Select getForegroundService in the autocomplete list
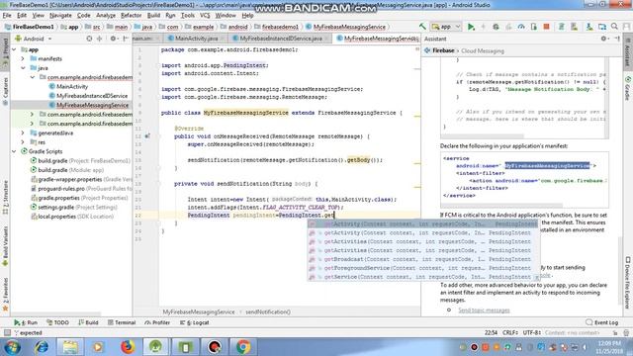 point(424,268)
